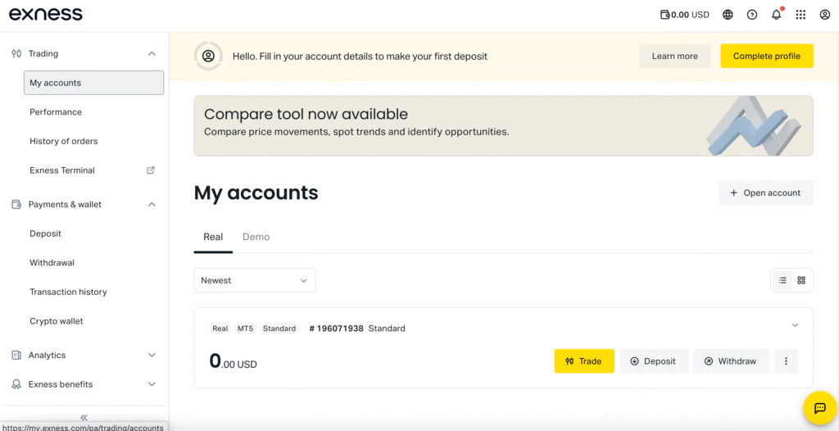Click the Complete profile button

click(766, 56)
